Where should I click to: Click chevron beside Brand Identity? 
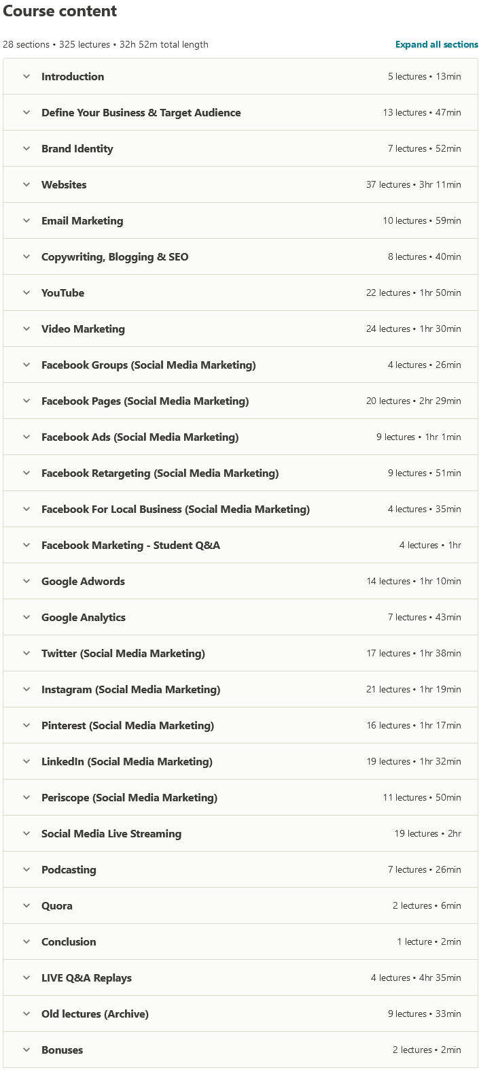pos(26,149)
